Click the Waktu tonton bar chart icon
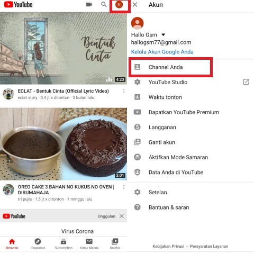 [x=137, y=97]
